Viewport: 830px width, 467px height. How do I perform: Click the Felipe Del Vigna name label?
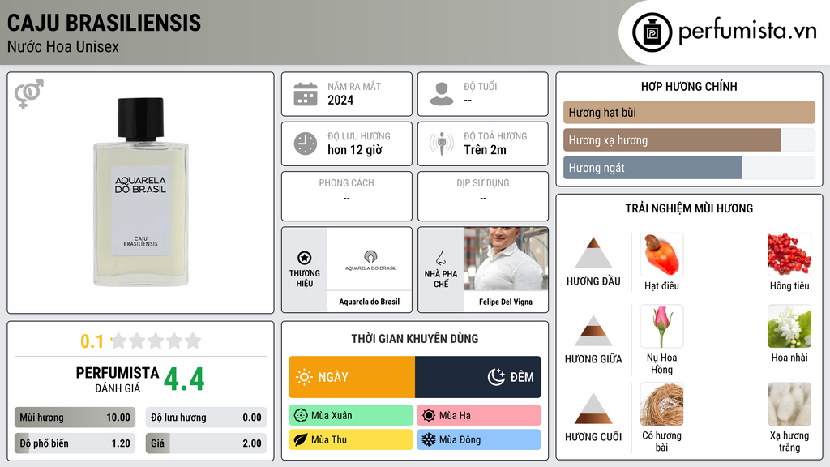click(x=506, y=302)
